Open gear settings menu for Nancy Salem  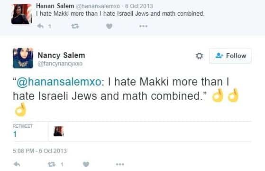click(x=199, y=56)
